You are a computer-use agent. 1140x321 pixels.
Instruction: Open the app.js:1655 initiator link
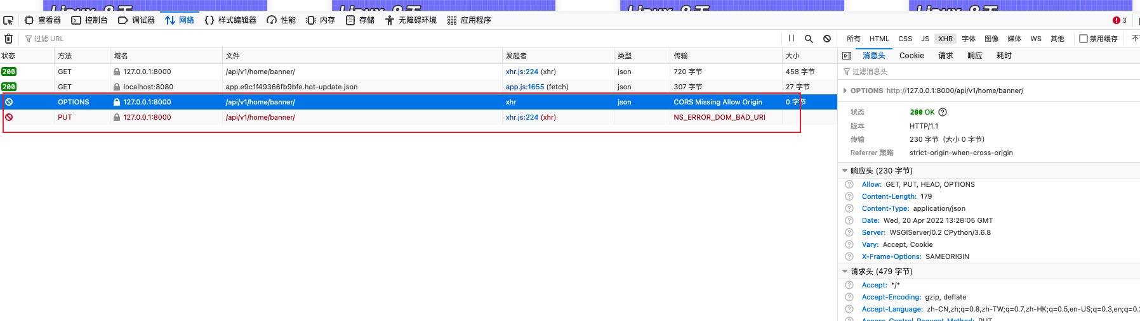tap(525, 87)
